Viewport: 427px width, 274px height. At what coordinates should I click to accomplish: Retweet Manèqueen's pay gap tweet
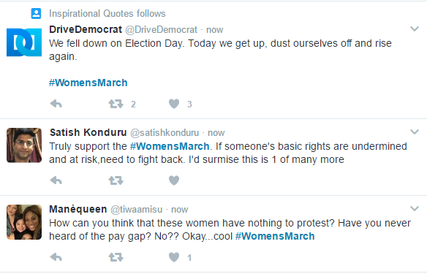pyautogui.click(x=116, y=257)
